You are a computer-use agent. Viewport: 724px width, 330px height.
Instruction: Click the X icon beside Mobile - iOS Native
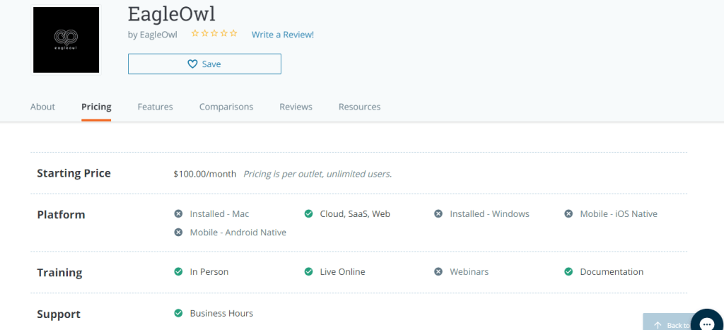point(568,213)
